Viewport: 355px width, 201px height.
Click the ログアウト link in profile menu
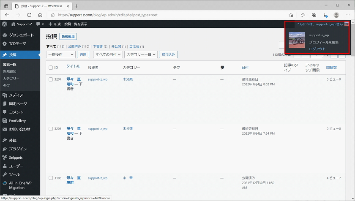[317, 49]
